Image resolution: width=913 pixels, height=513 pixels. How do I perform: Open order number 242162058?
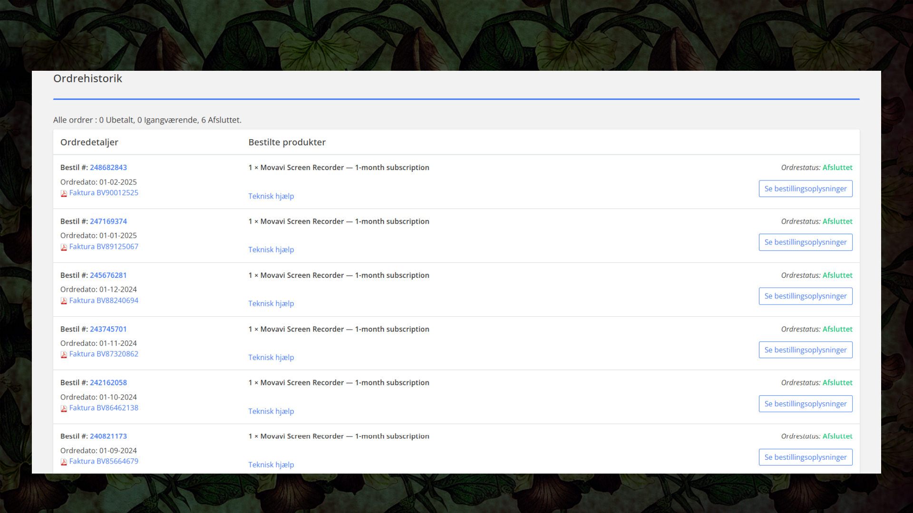(108, 383)
